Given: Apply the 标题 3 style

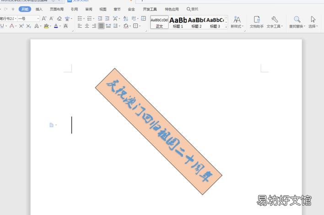Looking at the screenshot, I should [x=215, y=22].
